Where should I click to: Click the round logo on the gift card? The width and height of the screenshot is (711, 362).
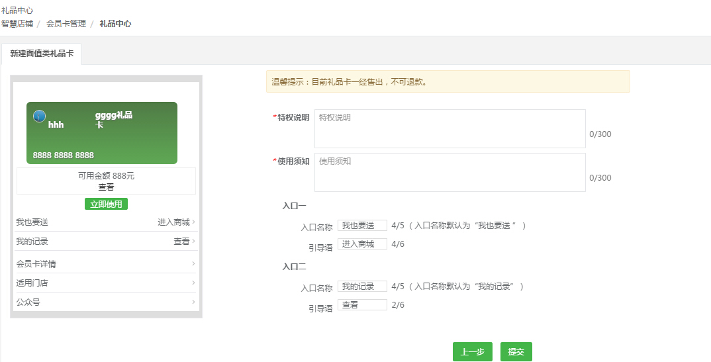click(x=39, y=116)
